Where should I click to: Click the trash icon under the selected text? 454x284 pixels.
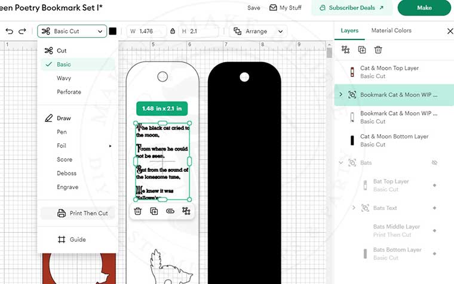tap(138, 211)
